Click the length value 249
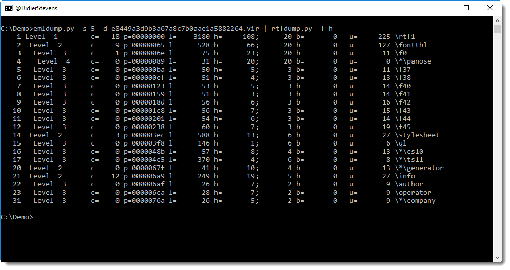The height and width of the screenshot is (270, 510). point(204,176)
